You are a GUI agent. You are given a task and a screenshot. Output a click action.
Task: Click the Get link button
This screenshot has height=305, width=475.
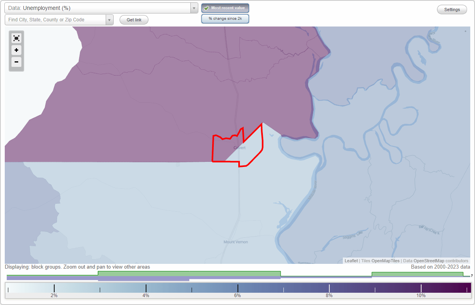coord(134,19)
